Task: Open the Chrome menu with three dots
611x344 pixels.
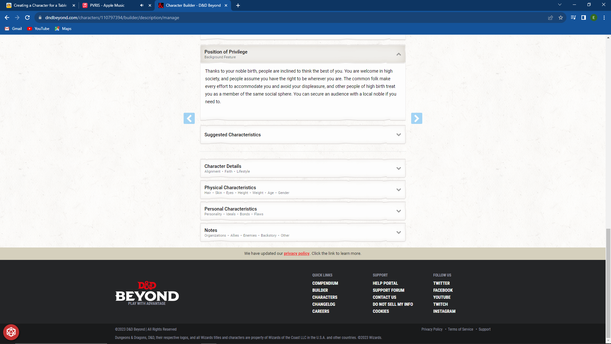Action: (x=604, y=18)
